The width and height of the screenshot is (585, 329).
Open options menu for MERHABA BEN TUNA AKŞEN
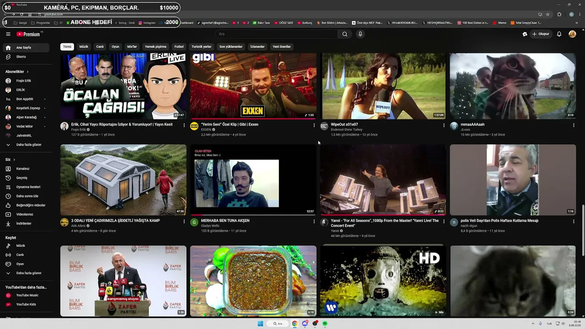(x=314, y=222)
